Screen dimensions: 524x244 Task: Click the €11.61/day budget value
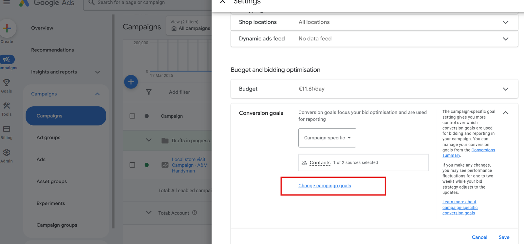(311, 89)
